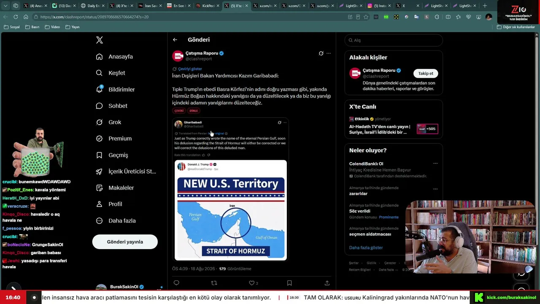The width and height of the screenshot is (540, 304).
Task: Like the post with the heart icon
Action: point(252,283)
